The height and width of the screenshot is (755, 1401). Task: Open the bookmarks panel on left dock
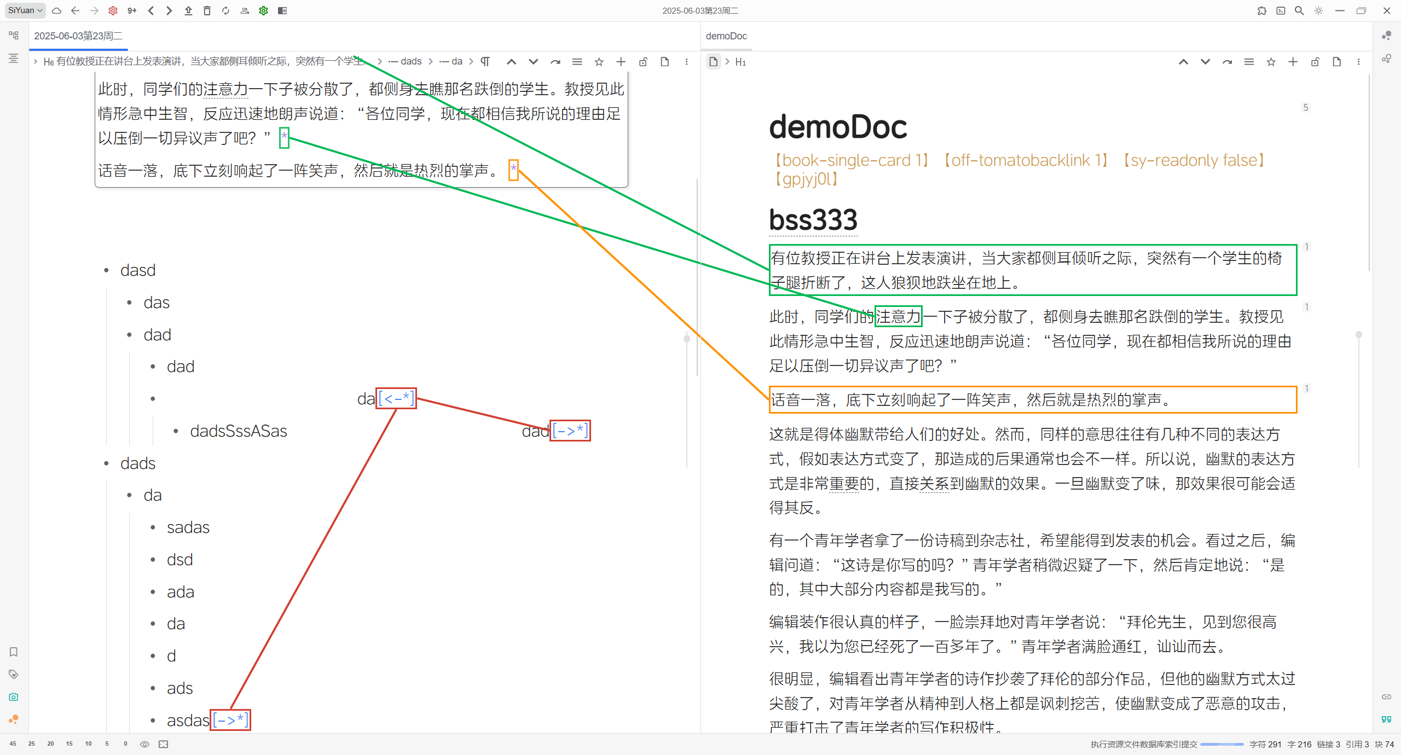(x=14, y=652)
